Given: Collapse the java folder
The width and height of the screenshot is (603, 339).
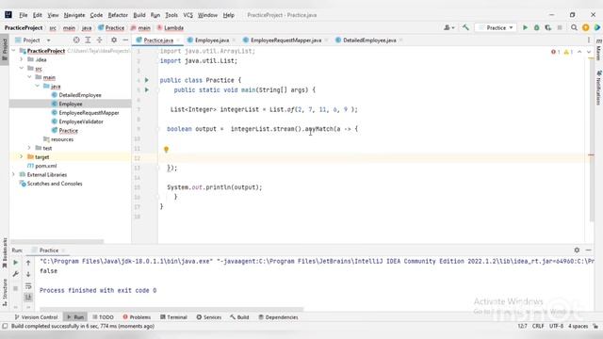Looking at the screenshot, I should [38, 86].
